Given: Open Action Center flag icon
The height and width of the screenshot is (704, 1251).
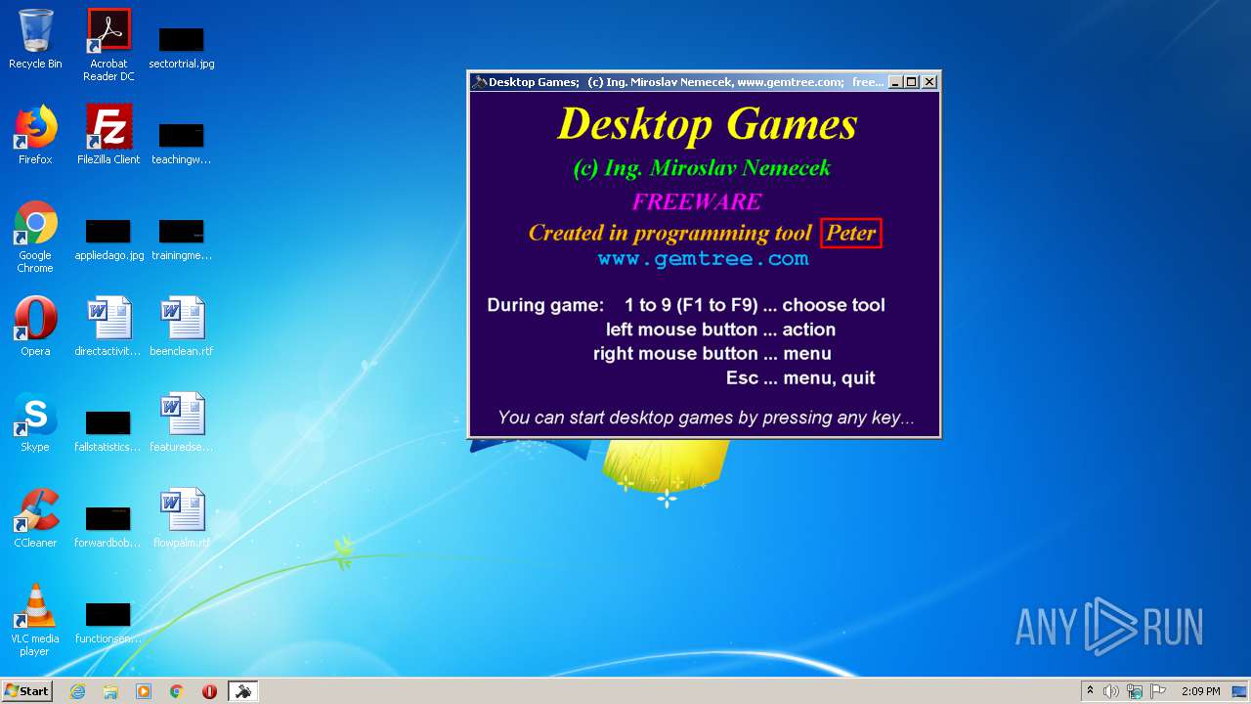Looking at the screenshot, I should click(x=1158, y=691).
